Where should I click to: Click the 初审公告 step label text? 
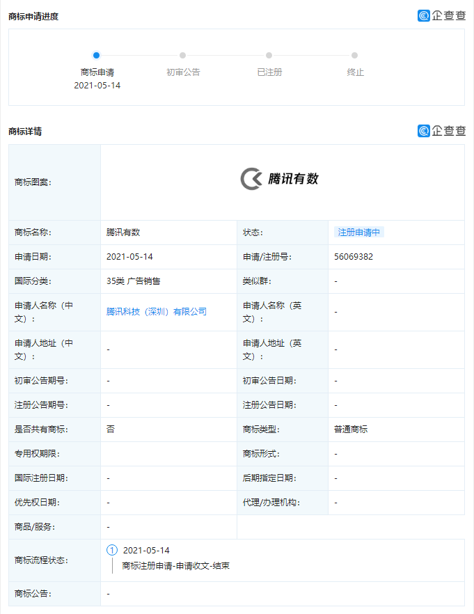click(x=183, y=72)
